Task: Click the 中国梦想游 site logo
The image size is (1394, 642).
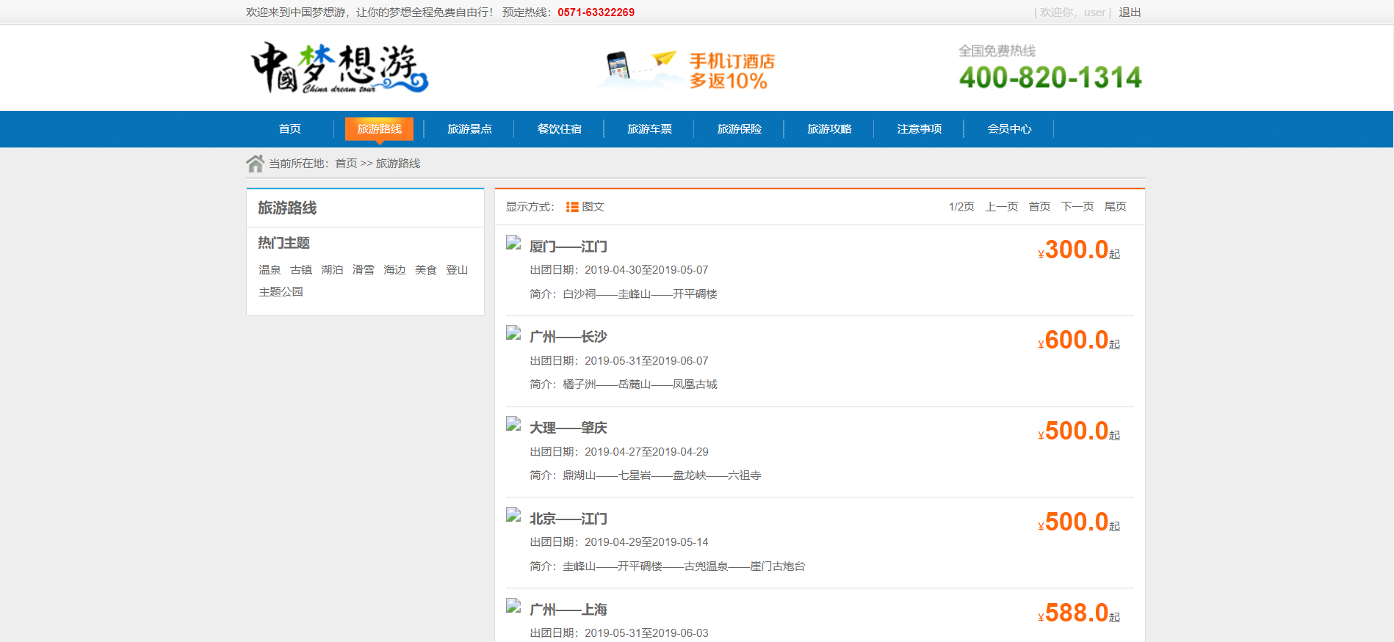Action: (x=339, y=68)
